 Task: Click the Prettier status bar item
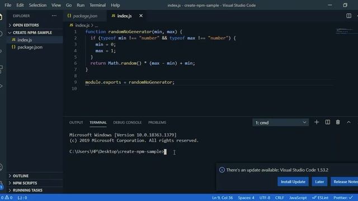coord(343,198)
